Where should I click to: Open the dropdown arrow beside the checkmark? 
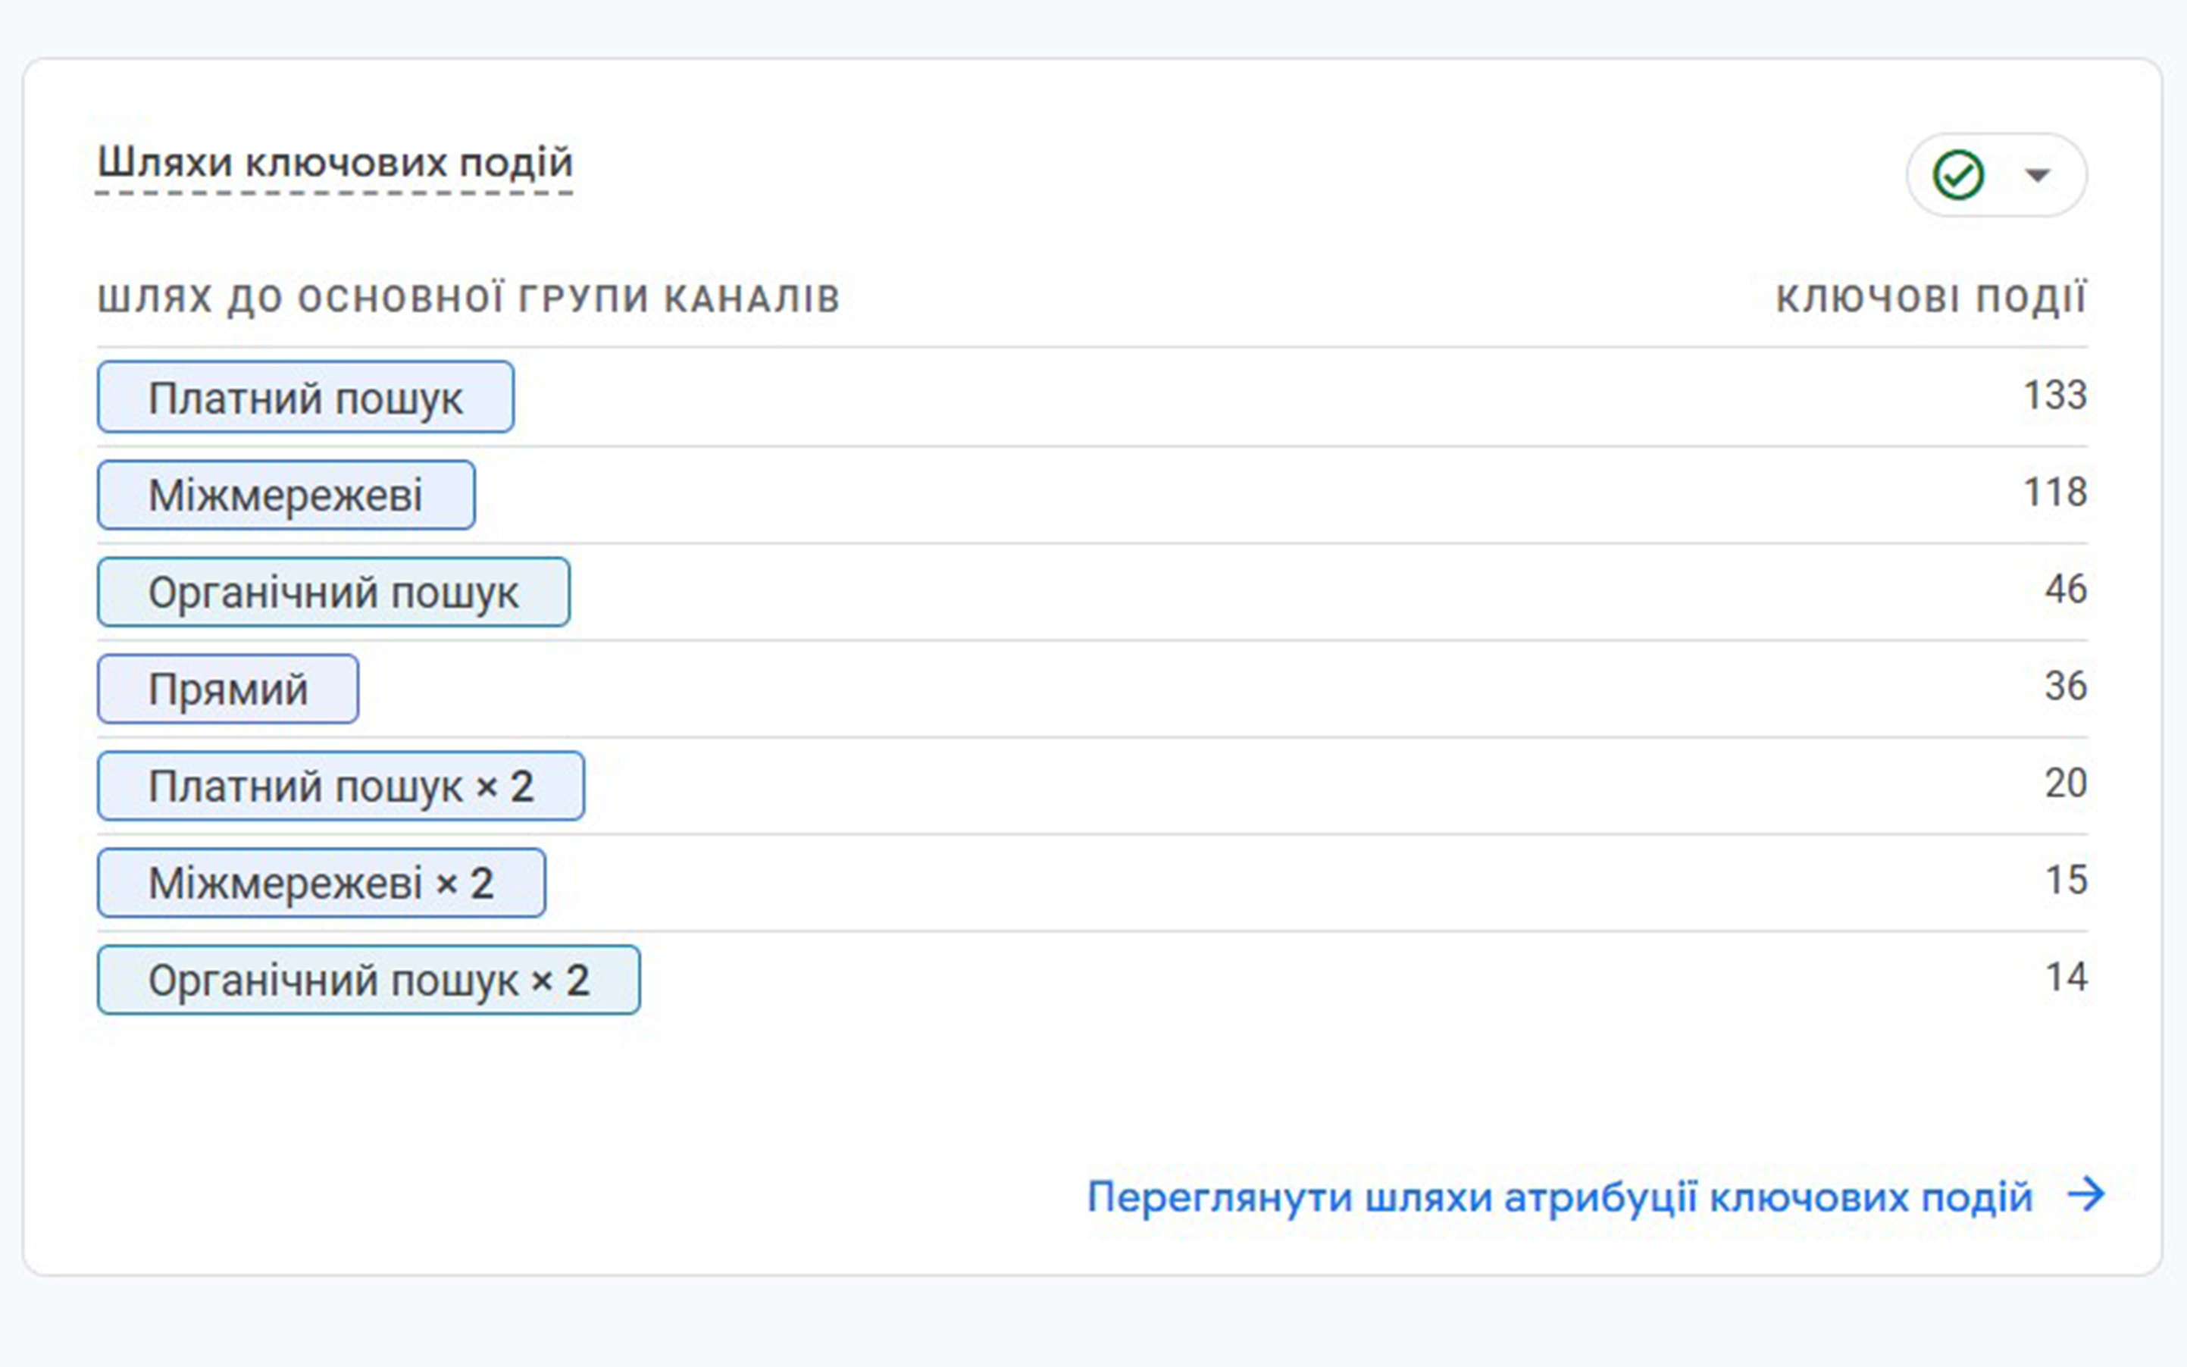pos(2037,174)
